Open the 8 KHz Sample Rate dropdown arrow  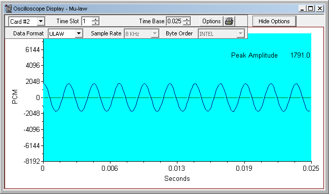[155, 33]
